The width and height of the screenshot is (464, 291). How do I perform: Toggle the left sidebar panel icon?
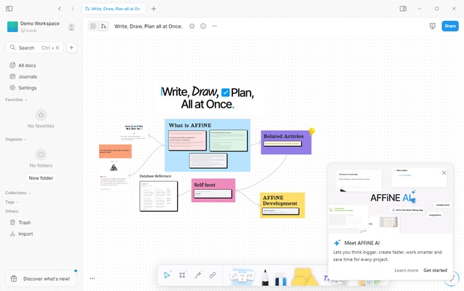9,9
